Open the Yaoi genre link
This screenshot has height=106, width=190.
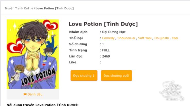175,38
